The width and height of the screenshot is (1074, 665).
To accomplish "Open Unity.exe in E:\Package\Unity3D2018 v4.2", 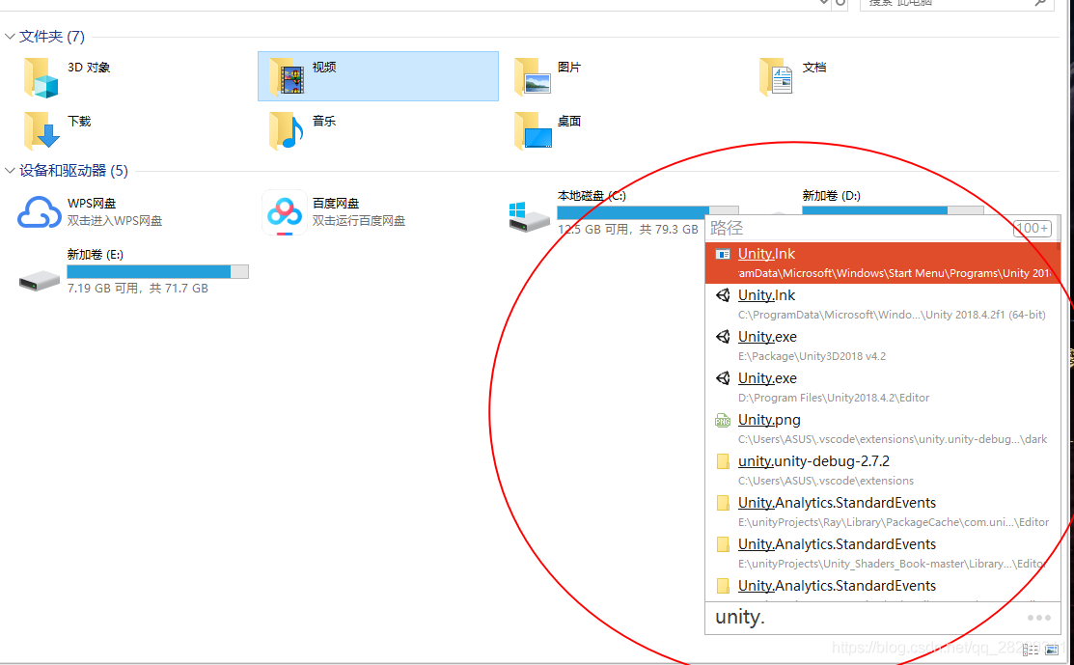I will [x=882, y=346].
